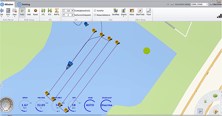Enable the AutoPan checkbox

click(x=95, y=10)
